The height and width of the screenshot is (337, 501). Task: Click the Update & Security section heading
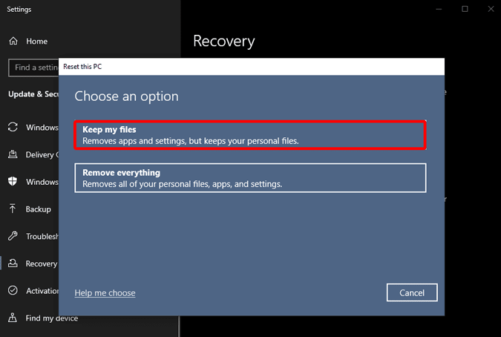pyautogui.click(x=33, y=94)
